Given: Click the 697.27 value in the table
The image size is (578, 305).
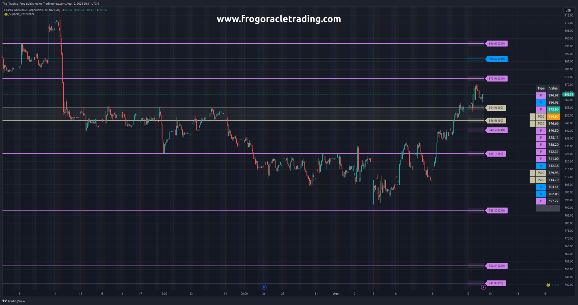Looking at the screenshot, I should click(x=553, y=201).
